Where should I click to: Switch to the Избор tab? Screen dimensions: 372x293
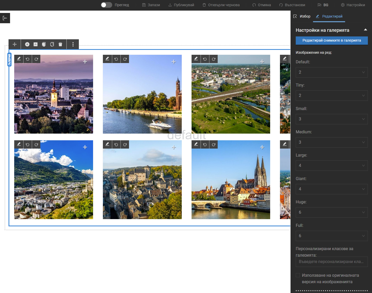(x=302, y=16)
